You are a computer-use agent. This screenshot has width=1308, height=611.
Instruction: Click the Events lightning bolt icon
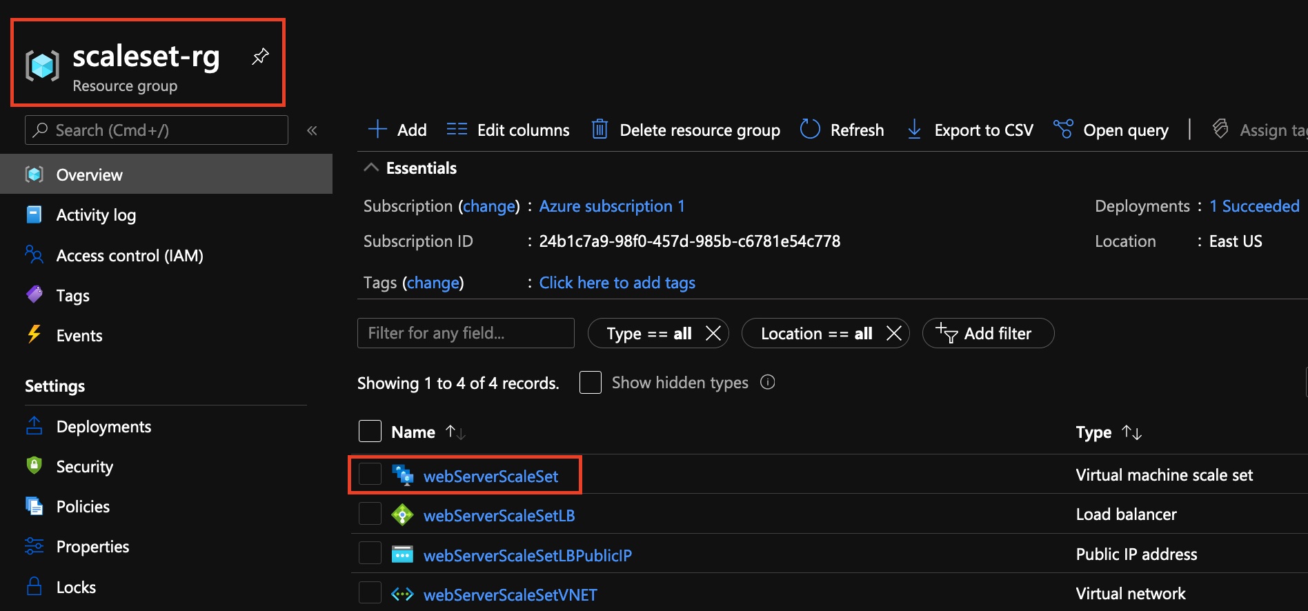[34, 334]
